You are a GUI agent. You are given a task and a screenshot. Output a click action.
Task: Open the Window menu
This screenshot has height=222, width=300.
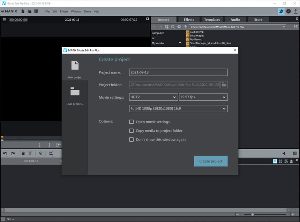click(x=76, y=12)
